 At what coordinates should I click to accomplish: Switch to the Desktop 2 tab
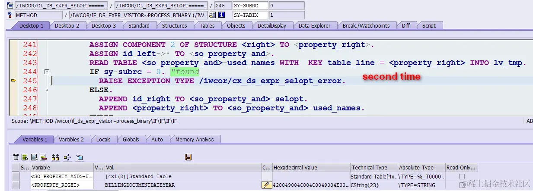67,25
